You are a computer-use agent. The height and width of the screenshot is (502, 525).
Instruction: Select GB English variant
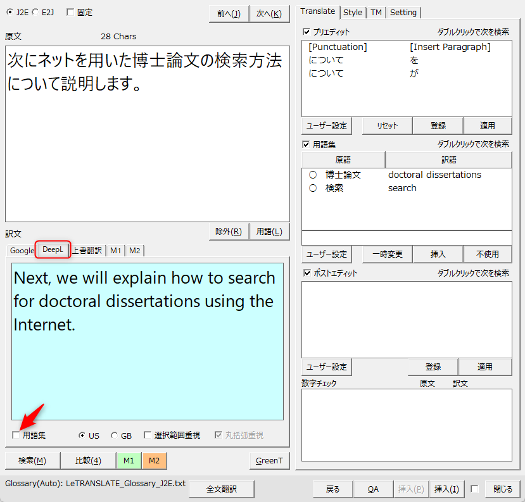point(114,436)
